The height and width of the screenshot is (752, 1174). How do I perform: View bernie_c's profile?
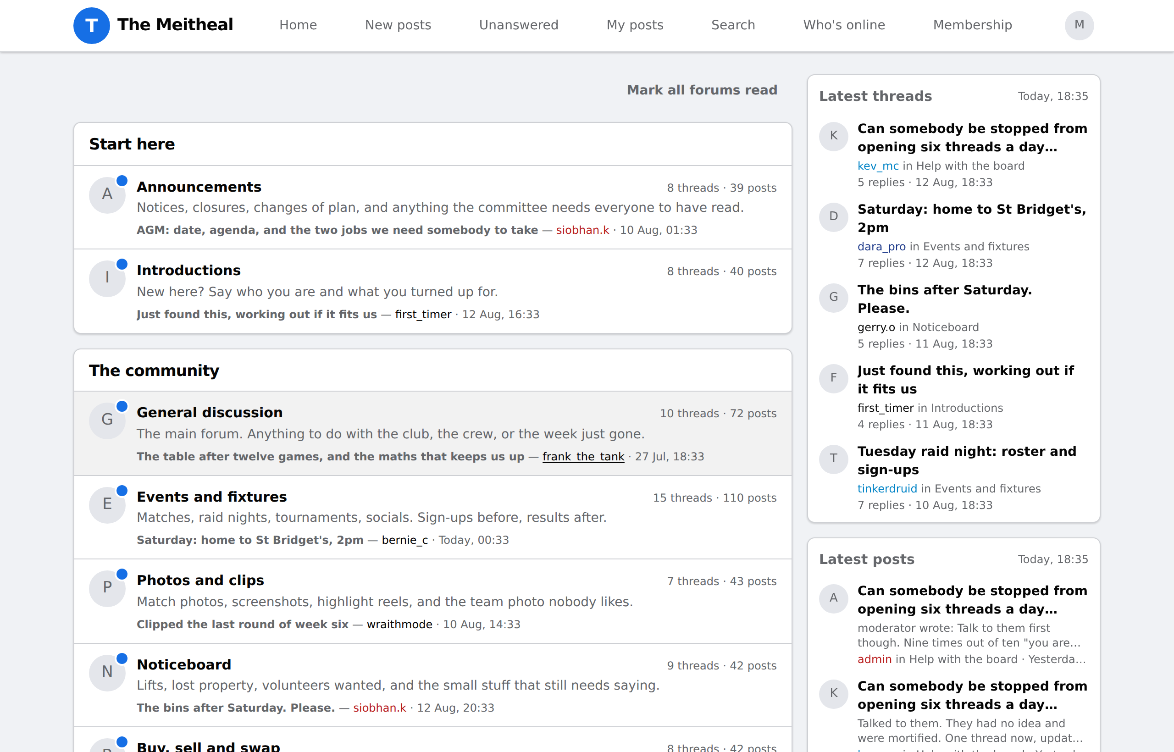[405, 540]
